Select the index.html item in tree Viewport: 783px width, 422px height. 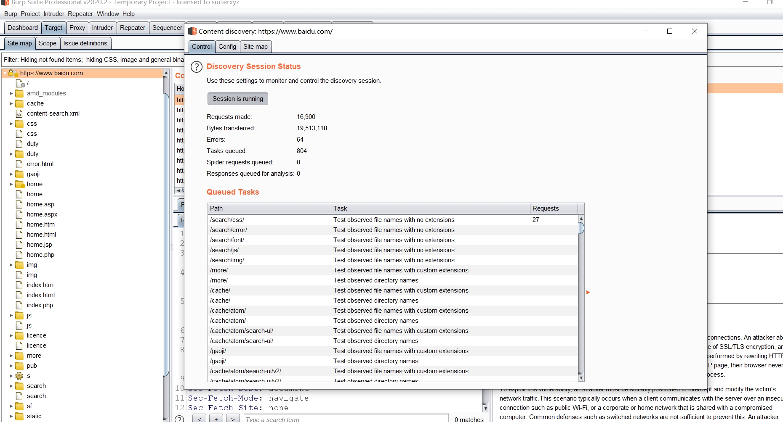[x=40, y=295]
